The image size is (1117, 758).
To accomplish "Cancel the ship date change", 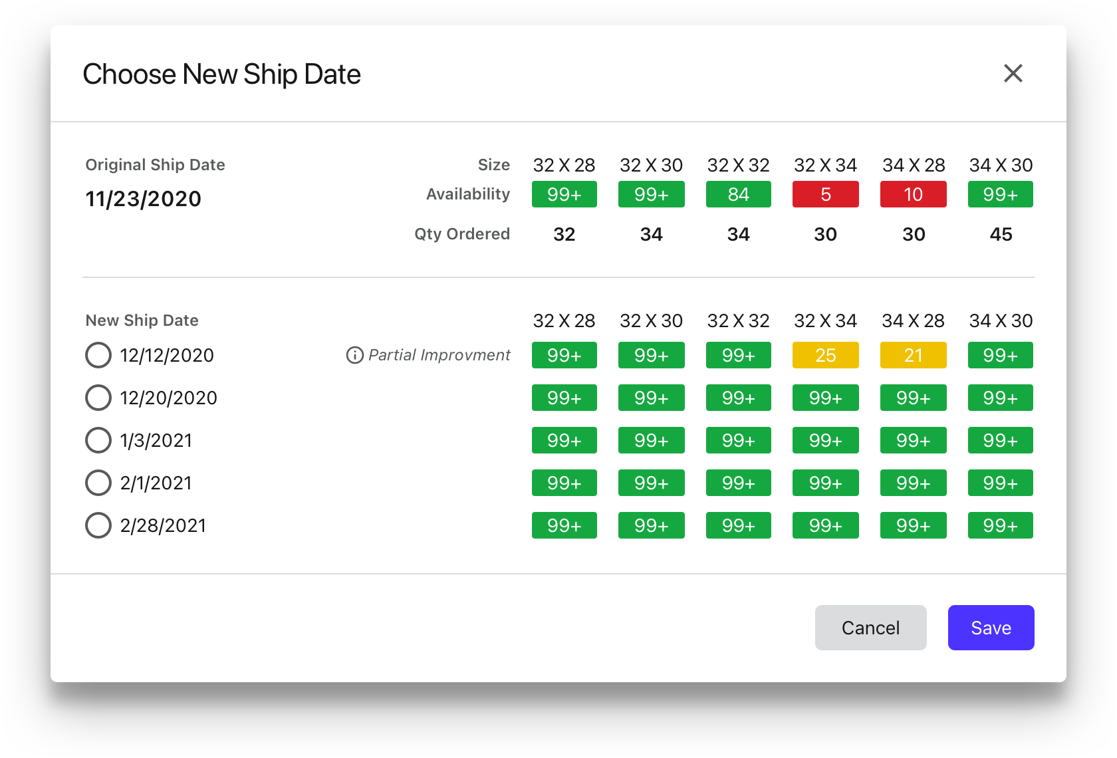I will pyautogui.click(x=870, y=628).
